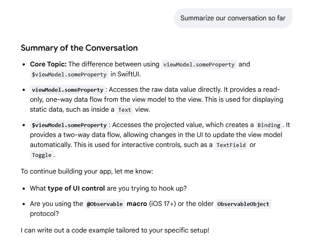This screenshot has width=311, height=240.
Task: Click the word "protocol?" in last bullet
Action: (45, 214)
